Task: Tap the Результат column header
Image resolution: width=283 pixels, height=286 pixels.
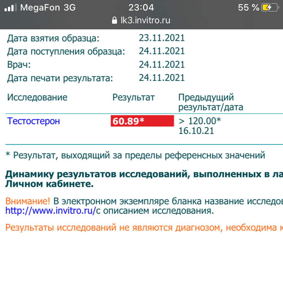Action: (x=133, y=97)
